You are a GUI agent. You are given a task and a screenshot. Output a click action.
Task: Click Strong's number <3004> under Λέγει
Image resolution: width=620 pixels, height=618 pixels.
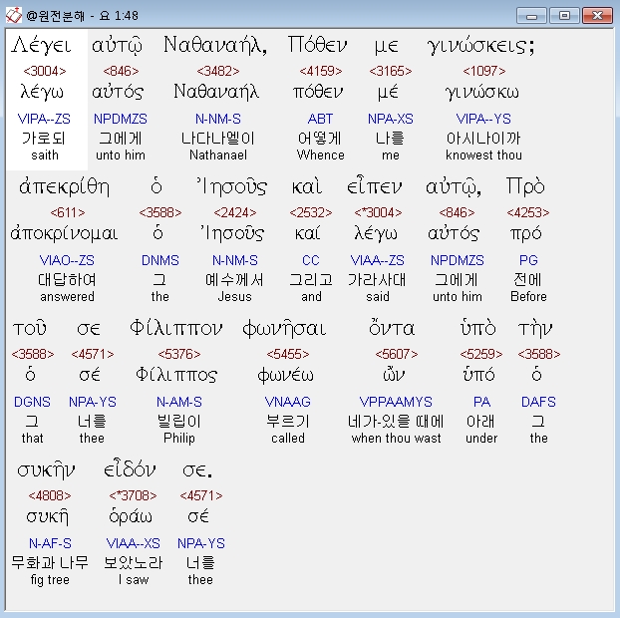(45, 71)
